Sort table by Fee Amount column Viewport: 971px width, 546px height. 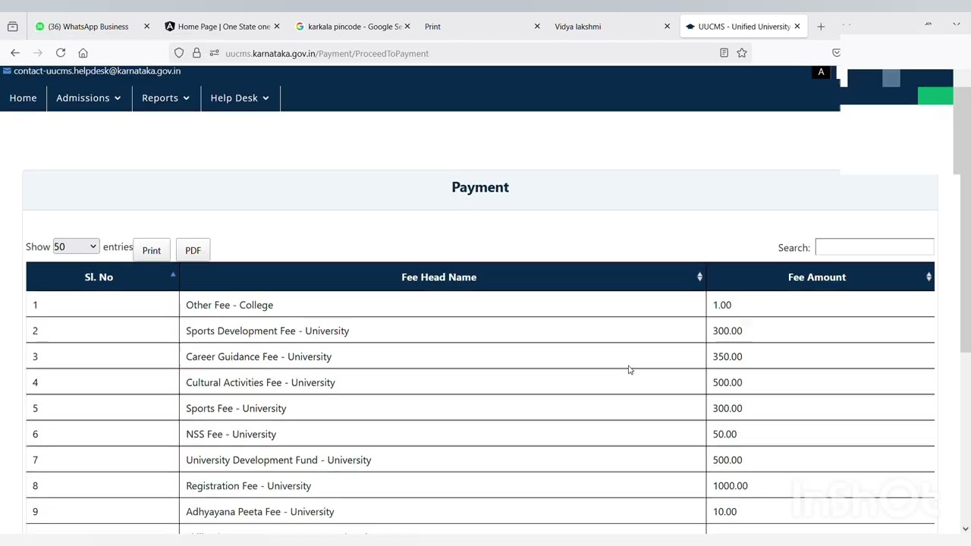[820, 277]
